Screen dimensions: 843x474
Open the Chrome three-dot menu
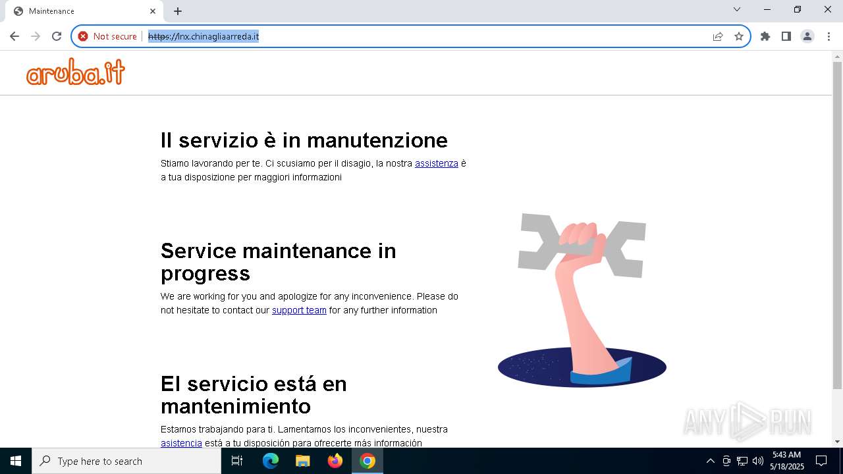(x=828, y=36)
